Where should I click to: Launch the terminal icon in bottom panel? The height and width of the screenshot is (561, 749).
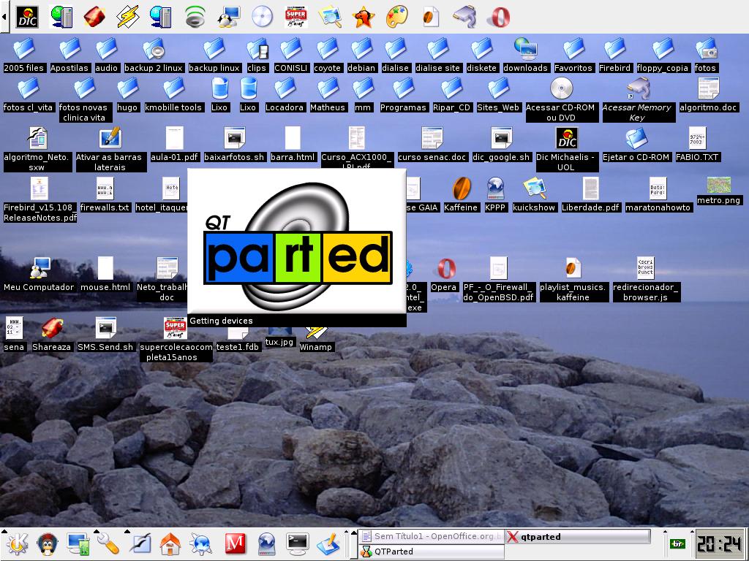(298, 544)
